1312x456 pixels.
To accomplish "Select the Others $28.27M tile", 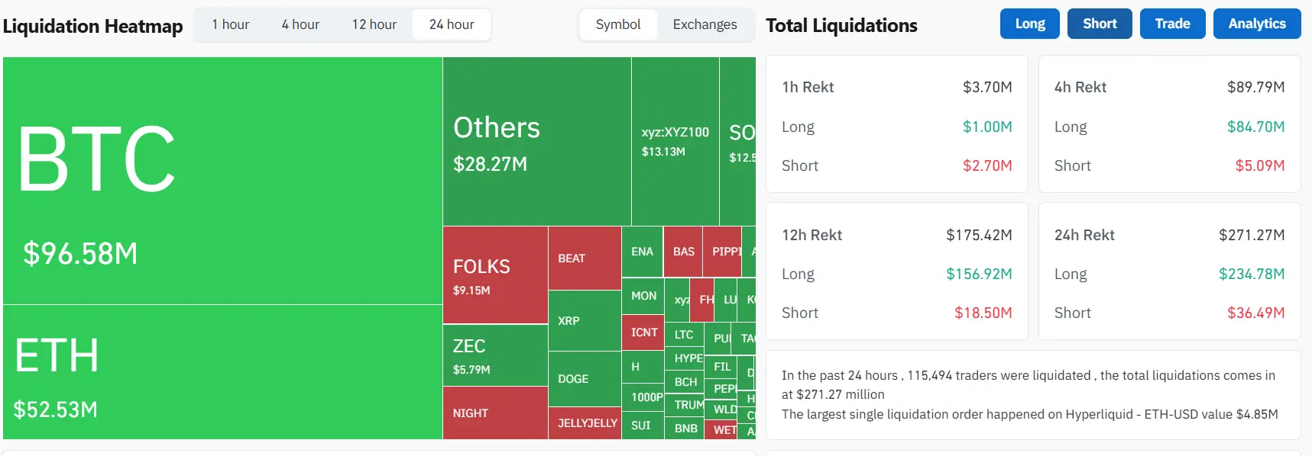I will (x=536, y=142).
